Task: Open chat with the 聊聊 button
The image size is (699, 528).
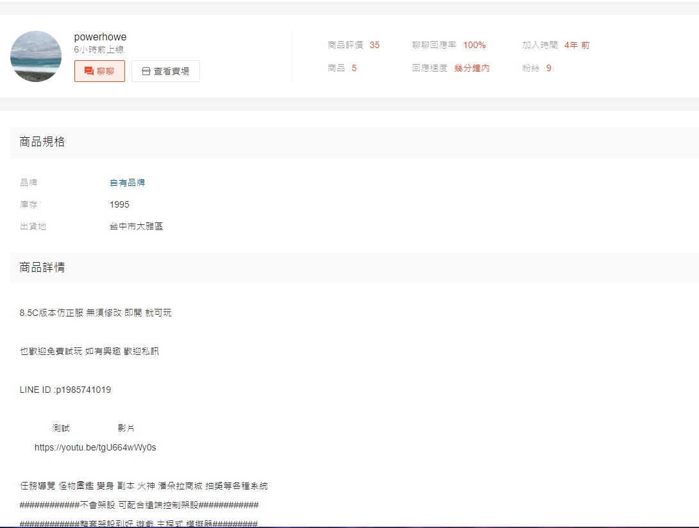Action: (99, 71)
